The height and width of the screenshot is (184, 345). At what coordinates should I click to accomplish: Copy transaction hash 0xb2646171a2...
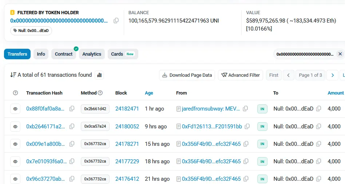tap(72, 127)
